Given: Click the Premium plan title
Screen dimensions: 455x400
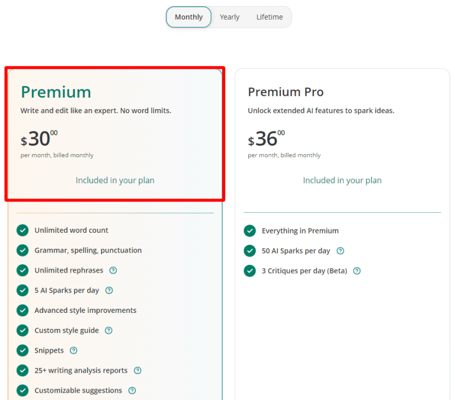Looking at the screenshot, I should (56, 92).
